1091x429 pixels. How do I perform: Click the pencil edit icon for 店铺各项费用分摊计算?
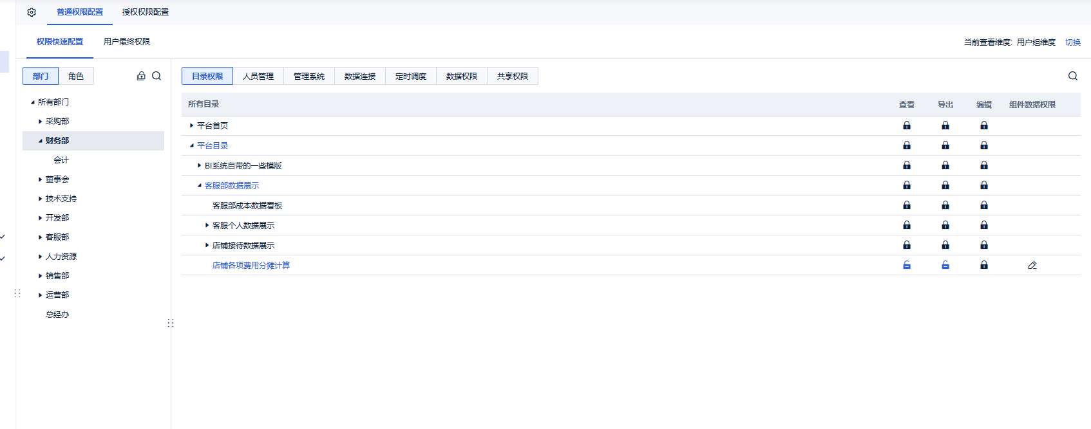[1032, 265]
